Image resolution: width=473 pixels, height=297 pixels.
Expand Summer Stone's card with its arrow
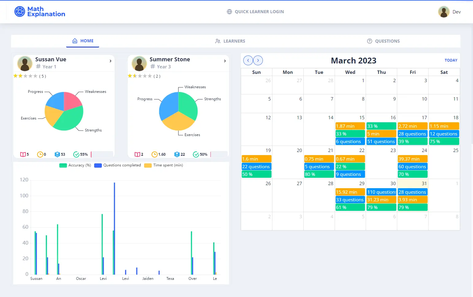tap(225, 61)
